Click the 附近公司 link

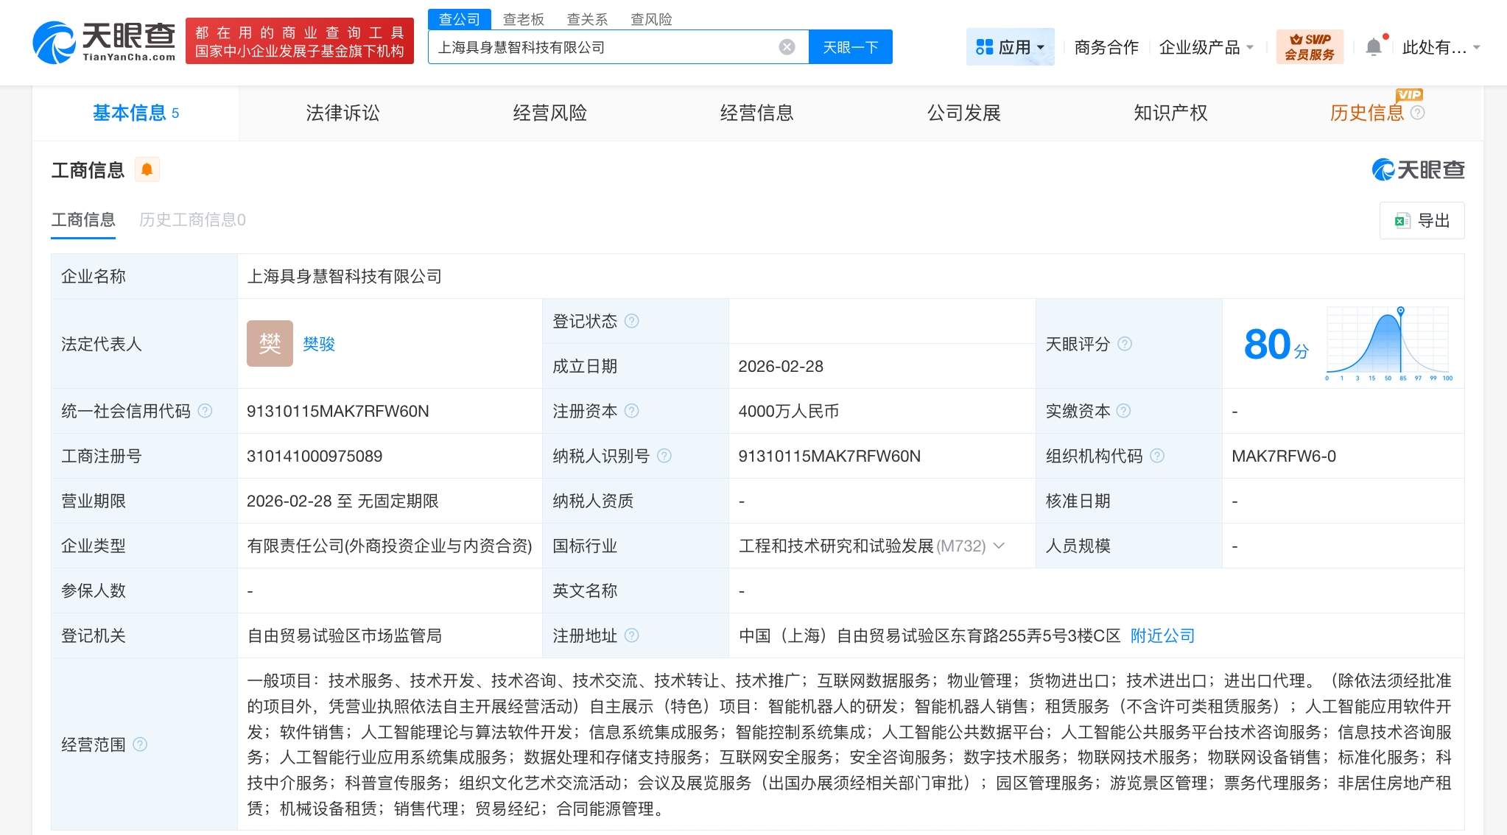click(x=1162, y=635)
